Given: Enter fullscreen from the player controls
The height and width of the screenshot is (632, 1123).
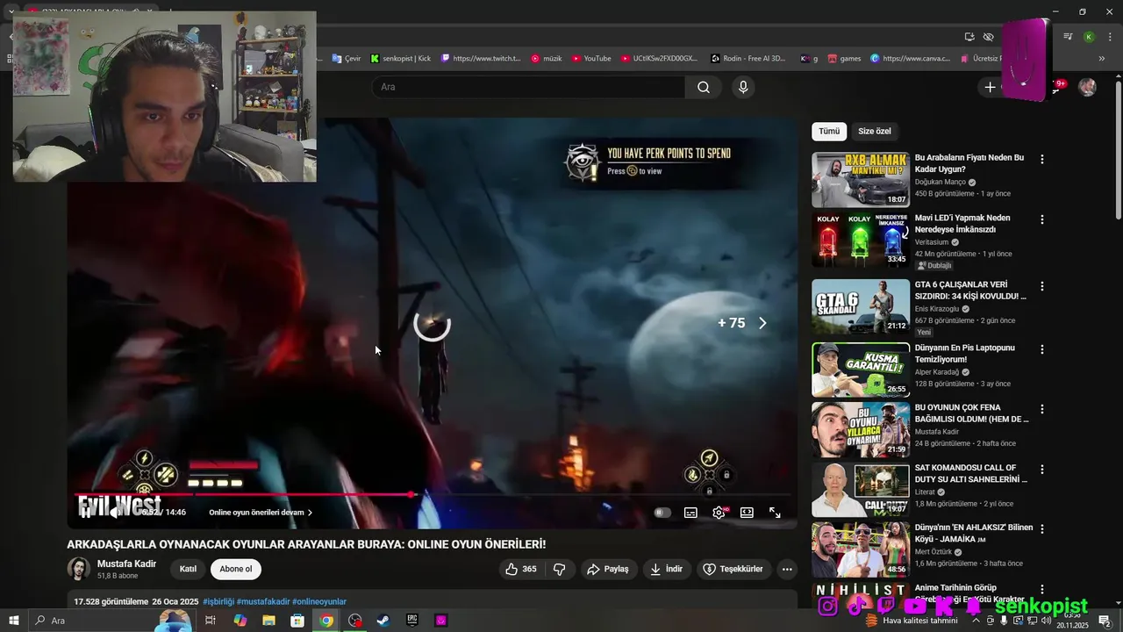Looking at the screenshot, I should (x=775, y=513).
